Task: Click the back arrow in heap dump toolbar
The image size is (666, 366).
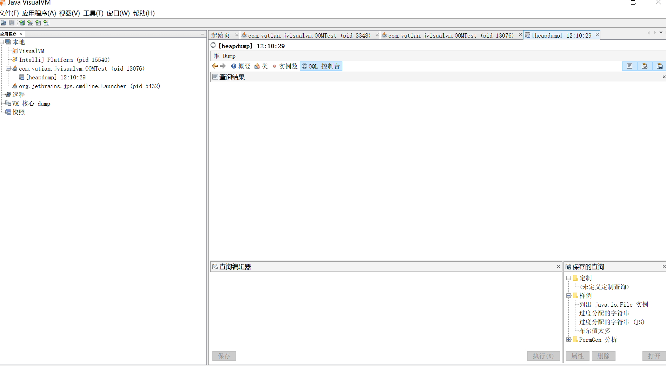Action: click(x=215, y=66)
